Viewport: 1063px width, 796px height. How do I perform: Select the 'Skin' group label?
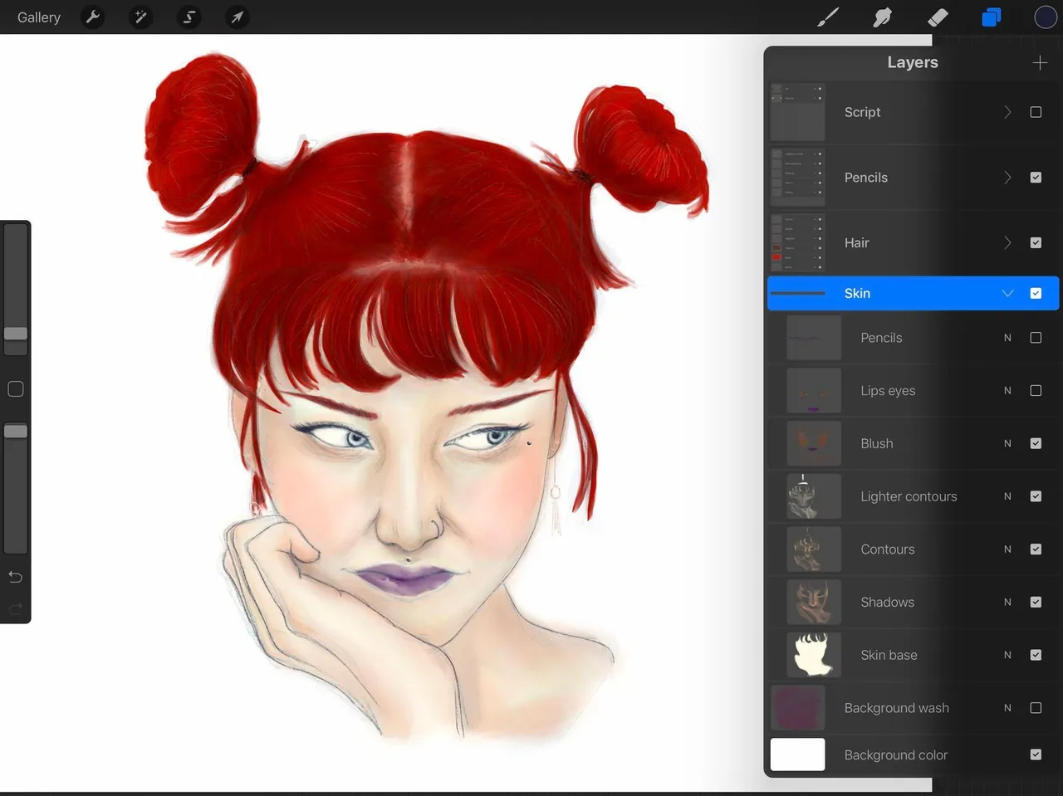click(x=857, y=293)
